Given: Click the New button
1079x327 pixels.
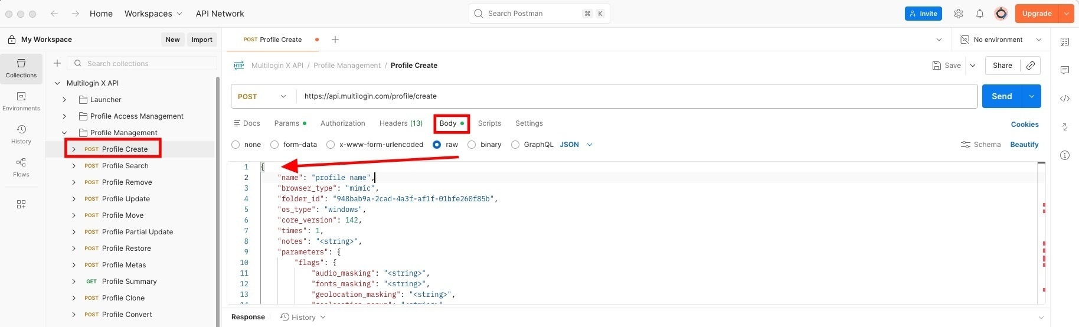Looking at the screenshot, I should (172, 40).
